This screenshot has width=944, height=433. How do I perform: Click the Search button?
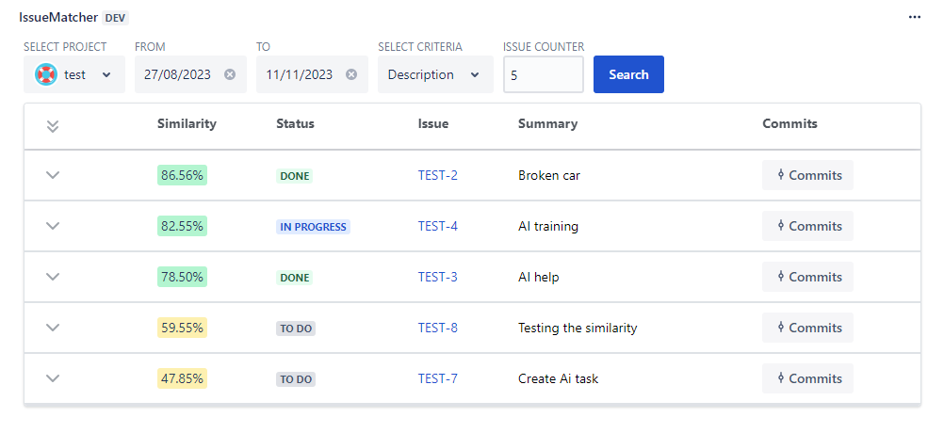coord(628,74)
